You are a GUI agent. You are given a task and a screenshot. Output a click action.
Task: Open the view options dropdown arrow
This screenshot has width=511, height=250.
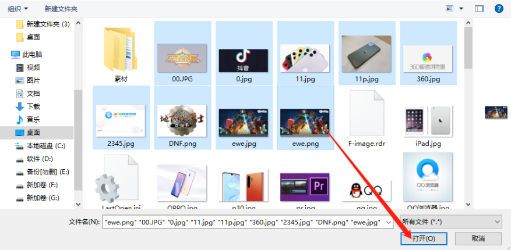[x=461, y=9]
